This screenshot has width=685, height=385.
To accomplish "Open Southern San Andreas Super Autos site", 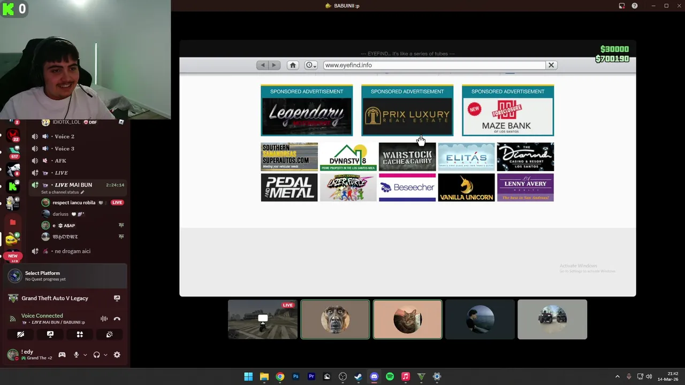I will pyautogui.click(x=289, y=157).
